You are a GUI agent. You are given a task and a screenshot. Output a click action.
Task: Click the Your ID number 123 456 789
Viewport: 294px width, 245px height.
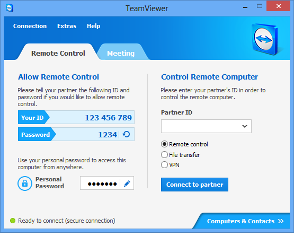tap(109, 118)
